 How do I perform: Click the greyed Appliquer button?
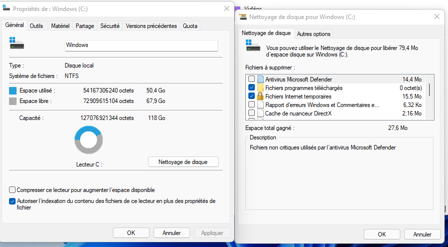tap(212, 233)
